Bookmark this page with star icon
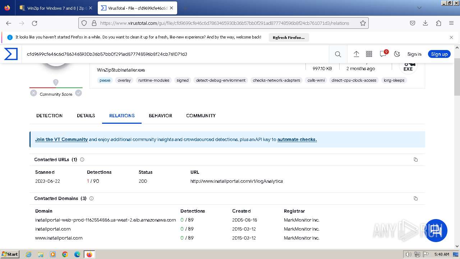The image size is (460, 259). 363,23
